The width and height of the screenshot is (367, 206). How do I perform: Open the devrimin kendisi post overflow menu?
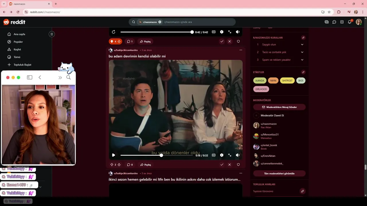241,50
